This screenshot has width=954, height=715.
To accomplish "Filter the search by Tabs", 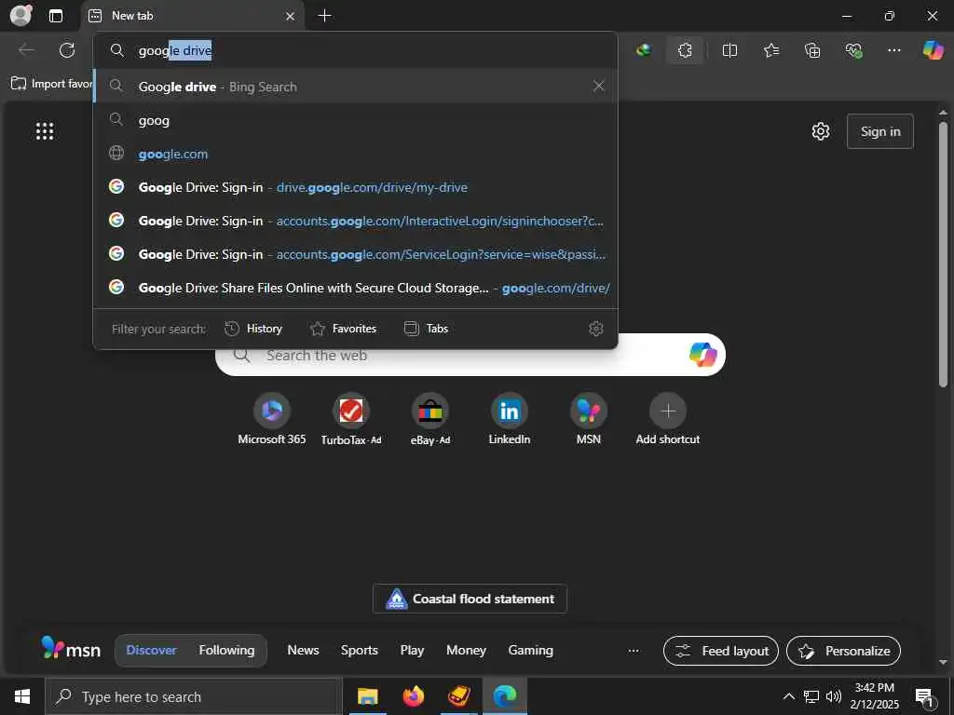I will pos(426,329).
